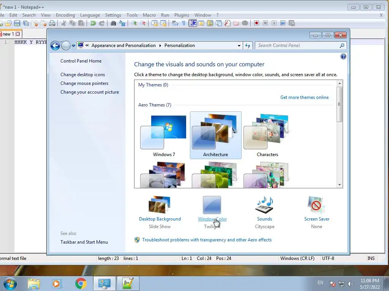Click the Windows Start button
389x291 pixels.
point(10,283)
